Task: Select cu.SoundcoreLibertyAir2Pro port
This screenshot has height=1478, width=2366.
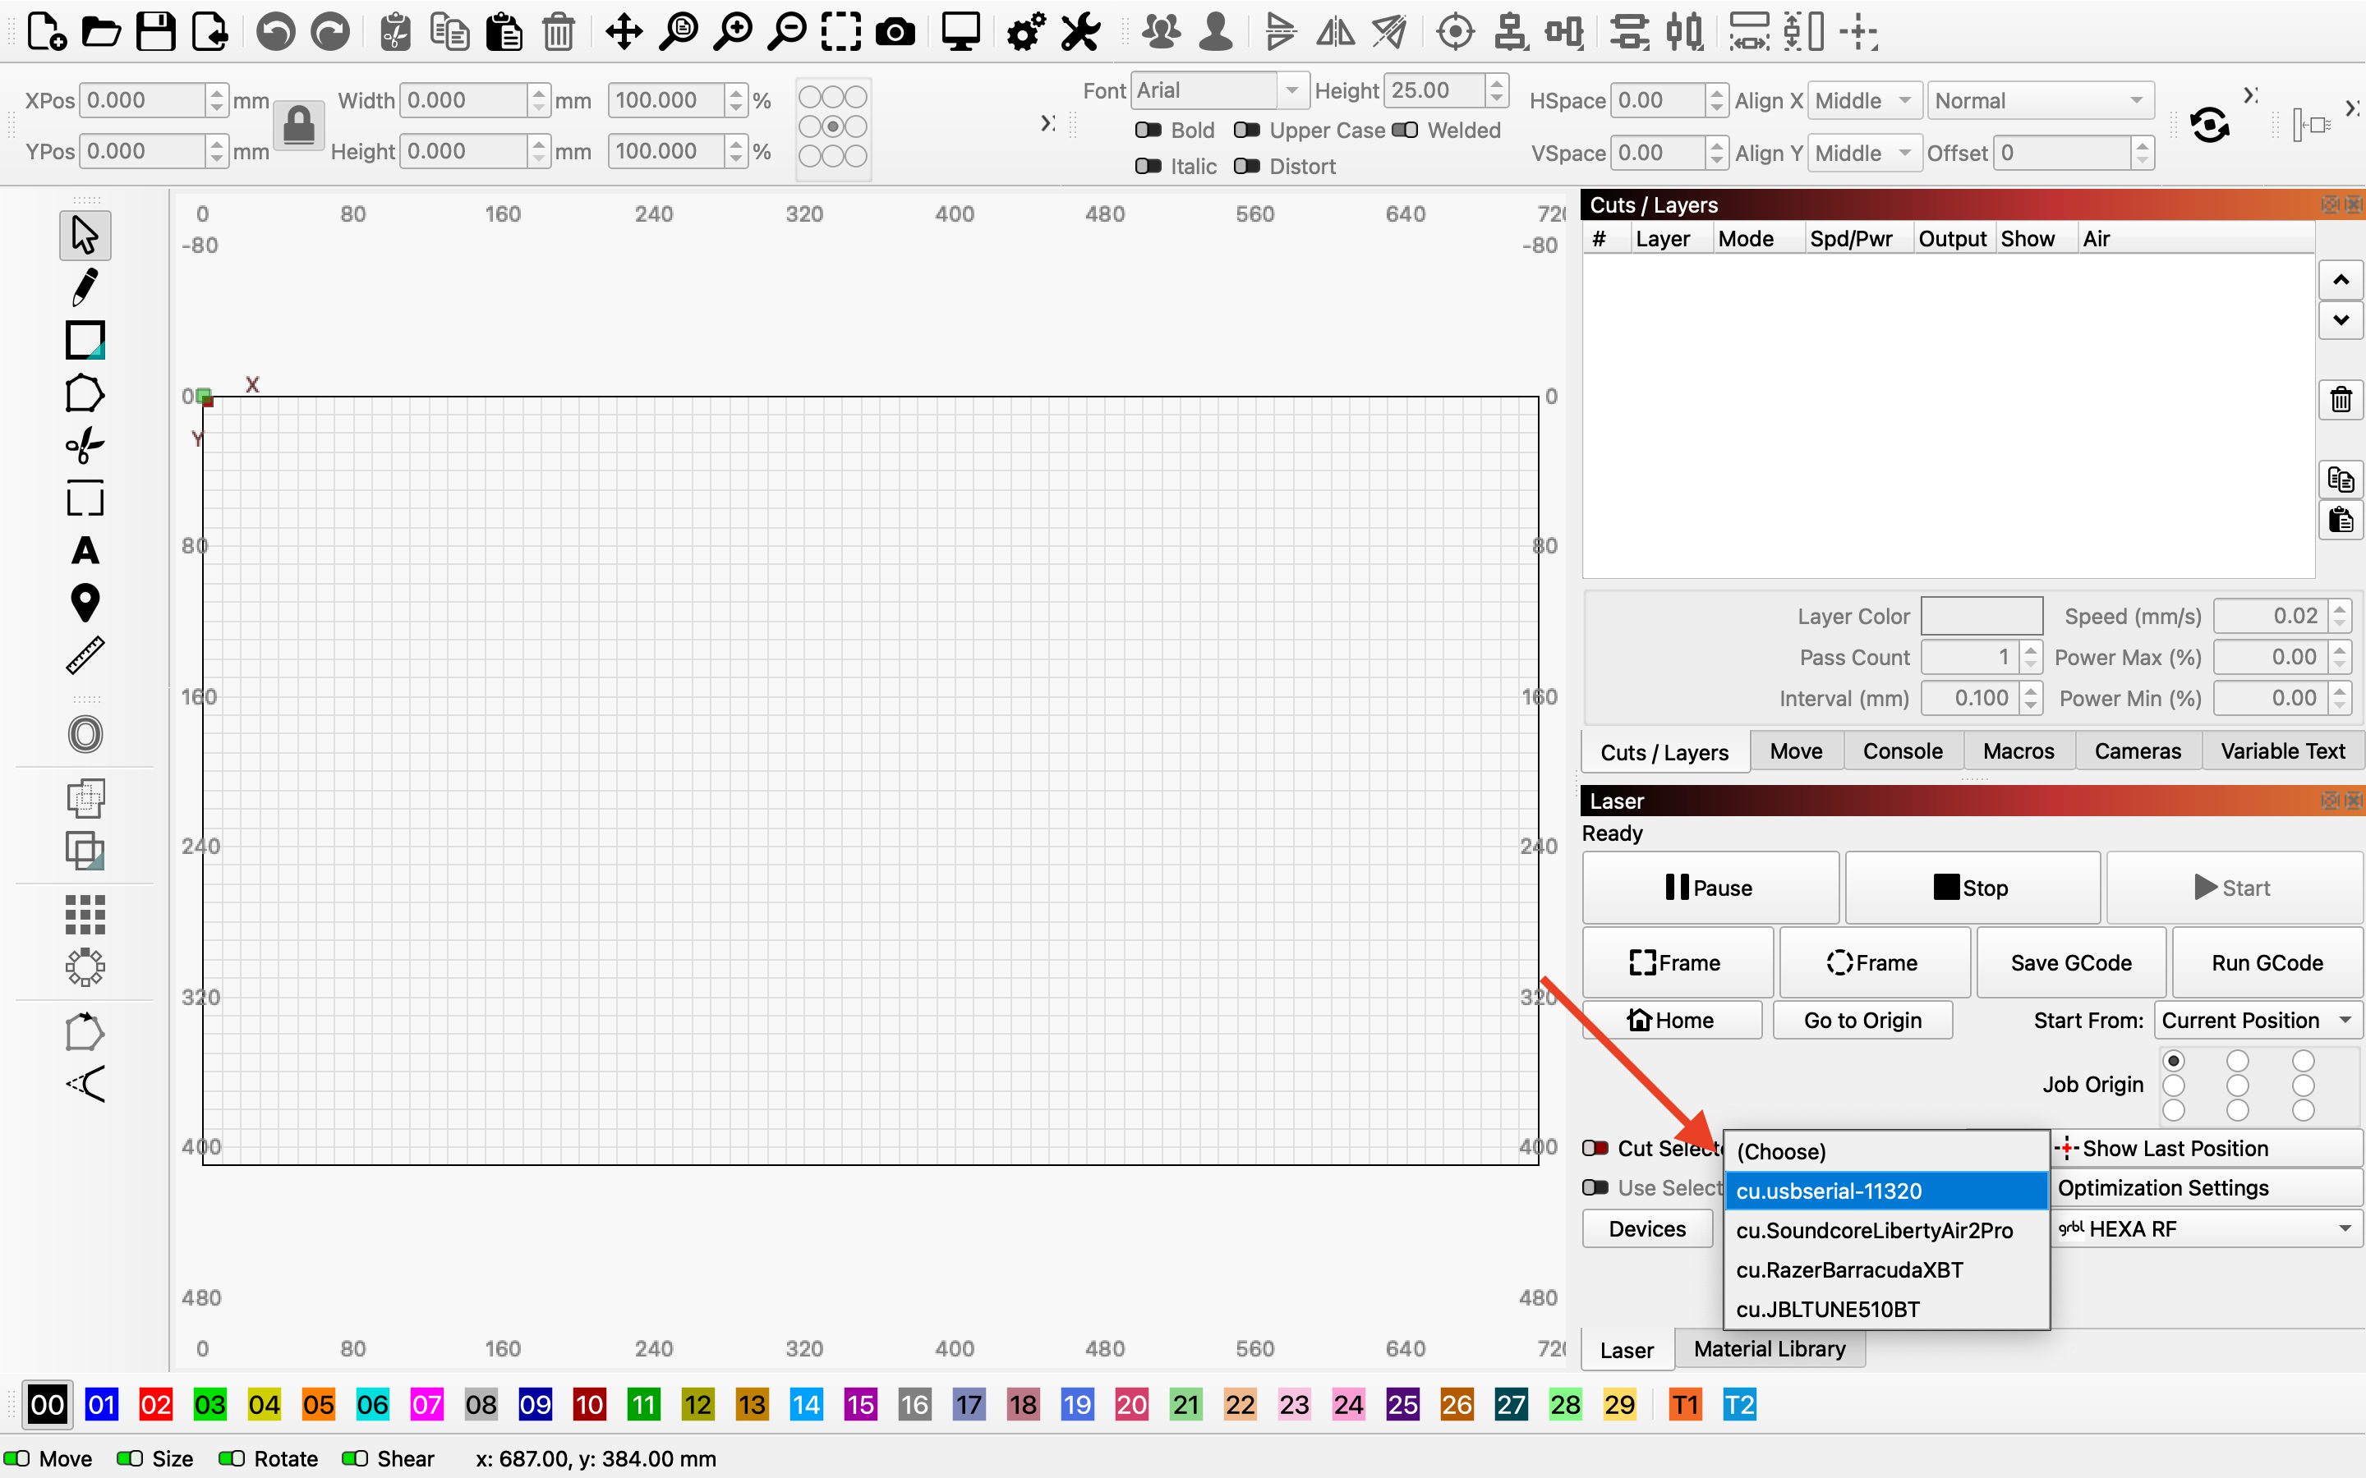Action: click(x=1885, y=1230)
